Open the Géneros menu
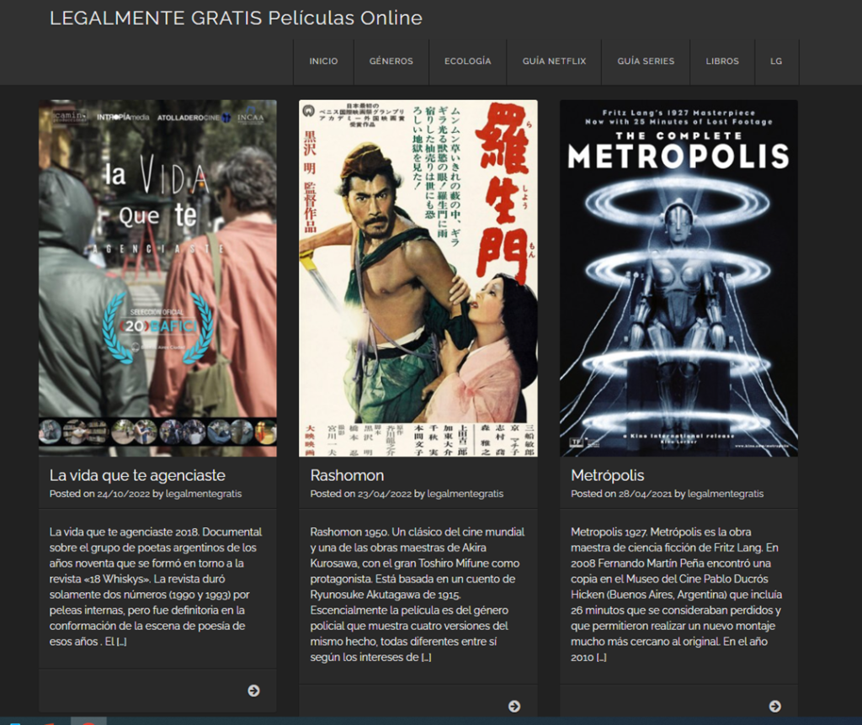This screenshot has height=725, width=862. pyautogui.click(x=391, y=61)
